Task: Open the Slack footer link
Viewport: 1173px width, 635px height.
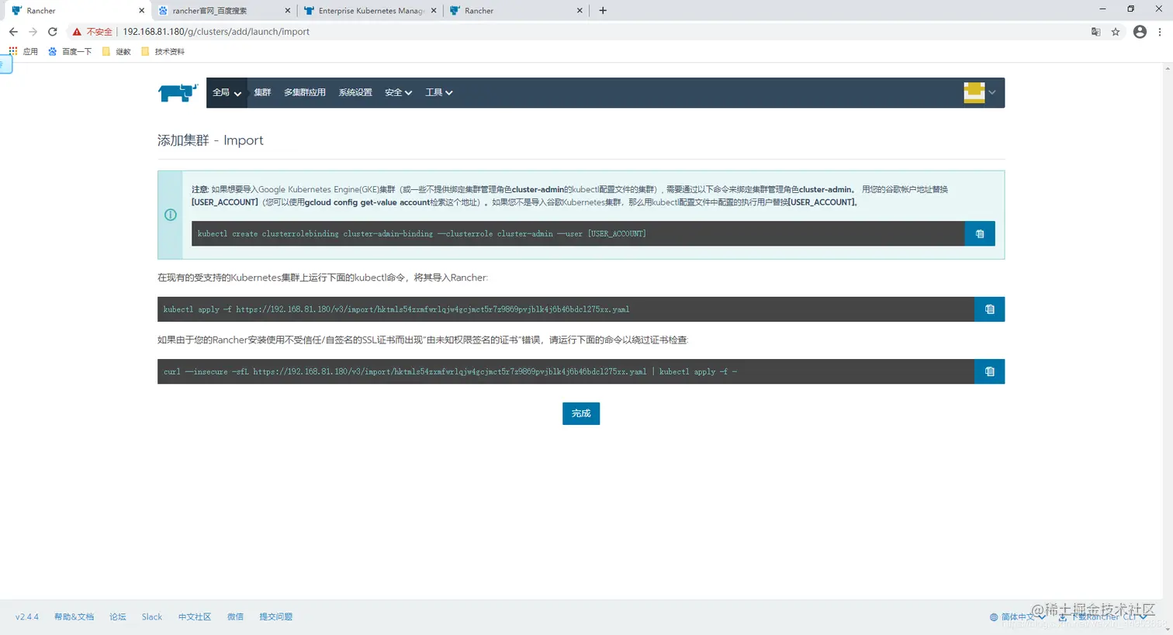Action: 152,617
